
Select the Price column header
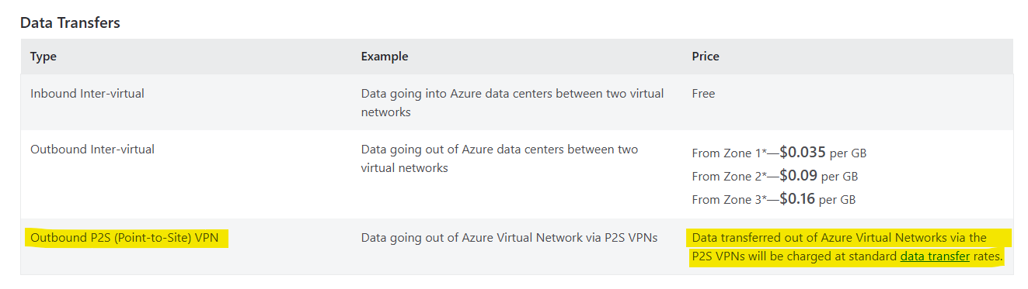706,57
